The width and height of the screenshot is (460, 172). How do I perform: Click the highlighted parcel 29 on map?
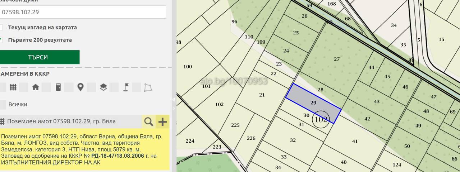click(x=313, y=102)
